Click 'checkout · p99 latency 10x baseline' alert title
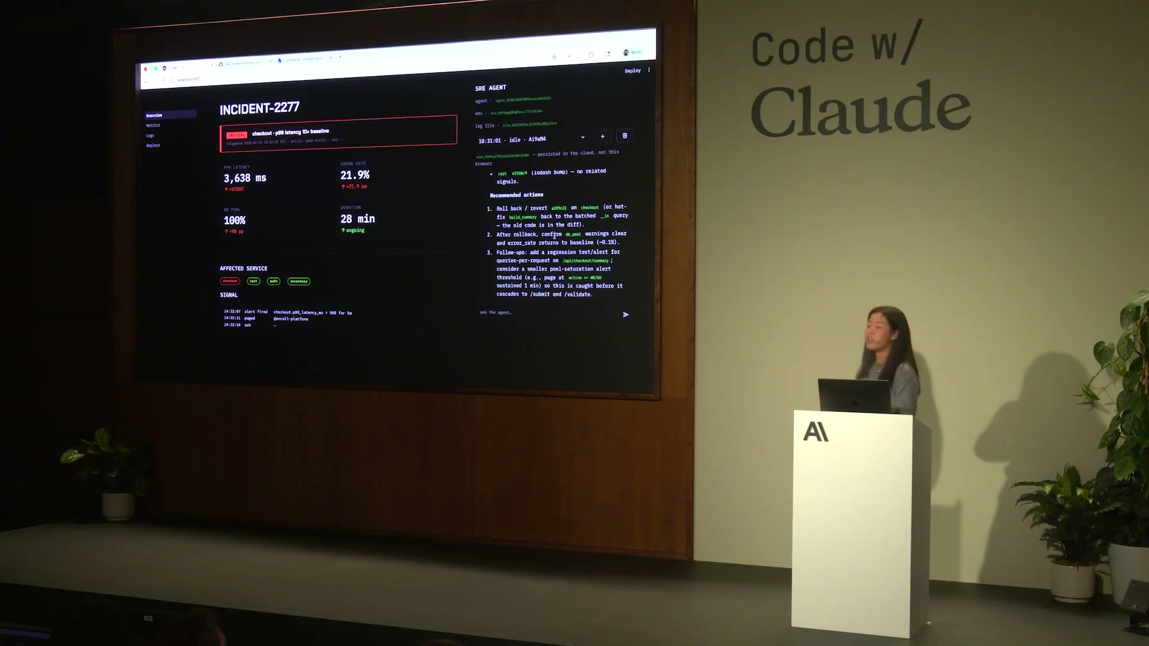The image size is (1149, 646). pos(290,132)
